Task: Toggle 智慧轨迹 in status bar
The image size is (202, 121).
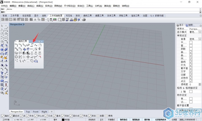Action: click(136, 119)
